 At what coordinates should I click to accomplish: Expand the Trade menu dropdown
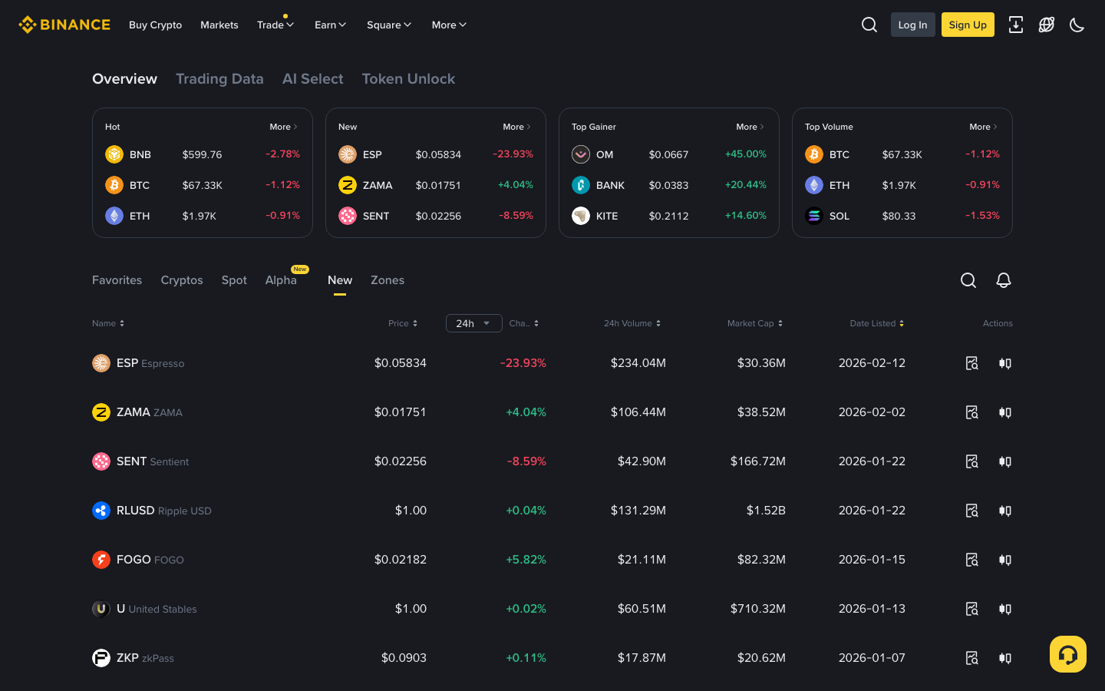(x=275, y=25)
